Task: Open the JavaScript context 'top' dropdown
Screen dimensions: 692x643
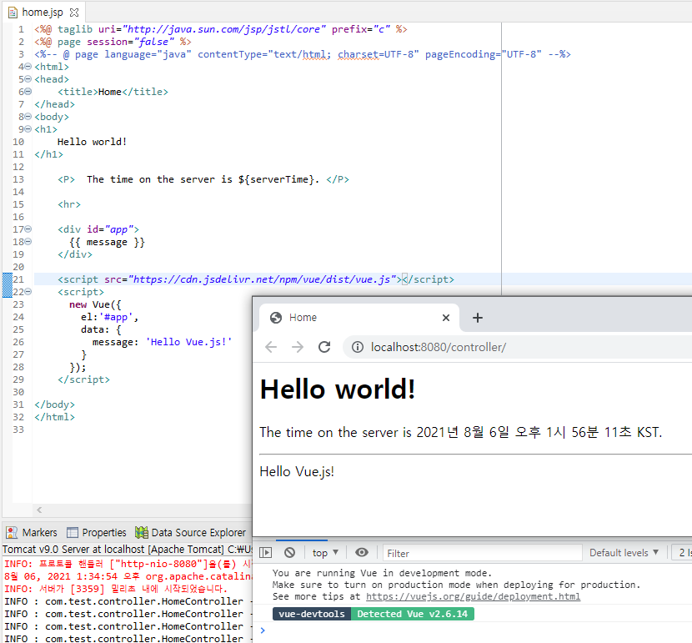Action: tap(325, 553)
